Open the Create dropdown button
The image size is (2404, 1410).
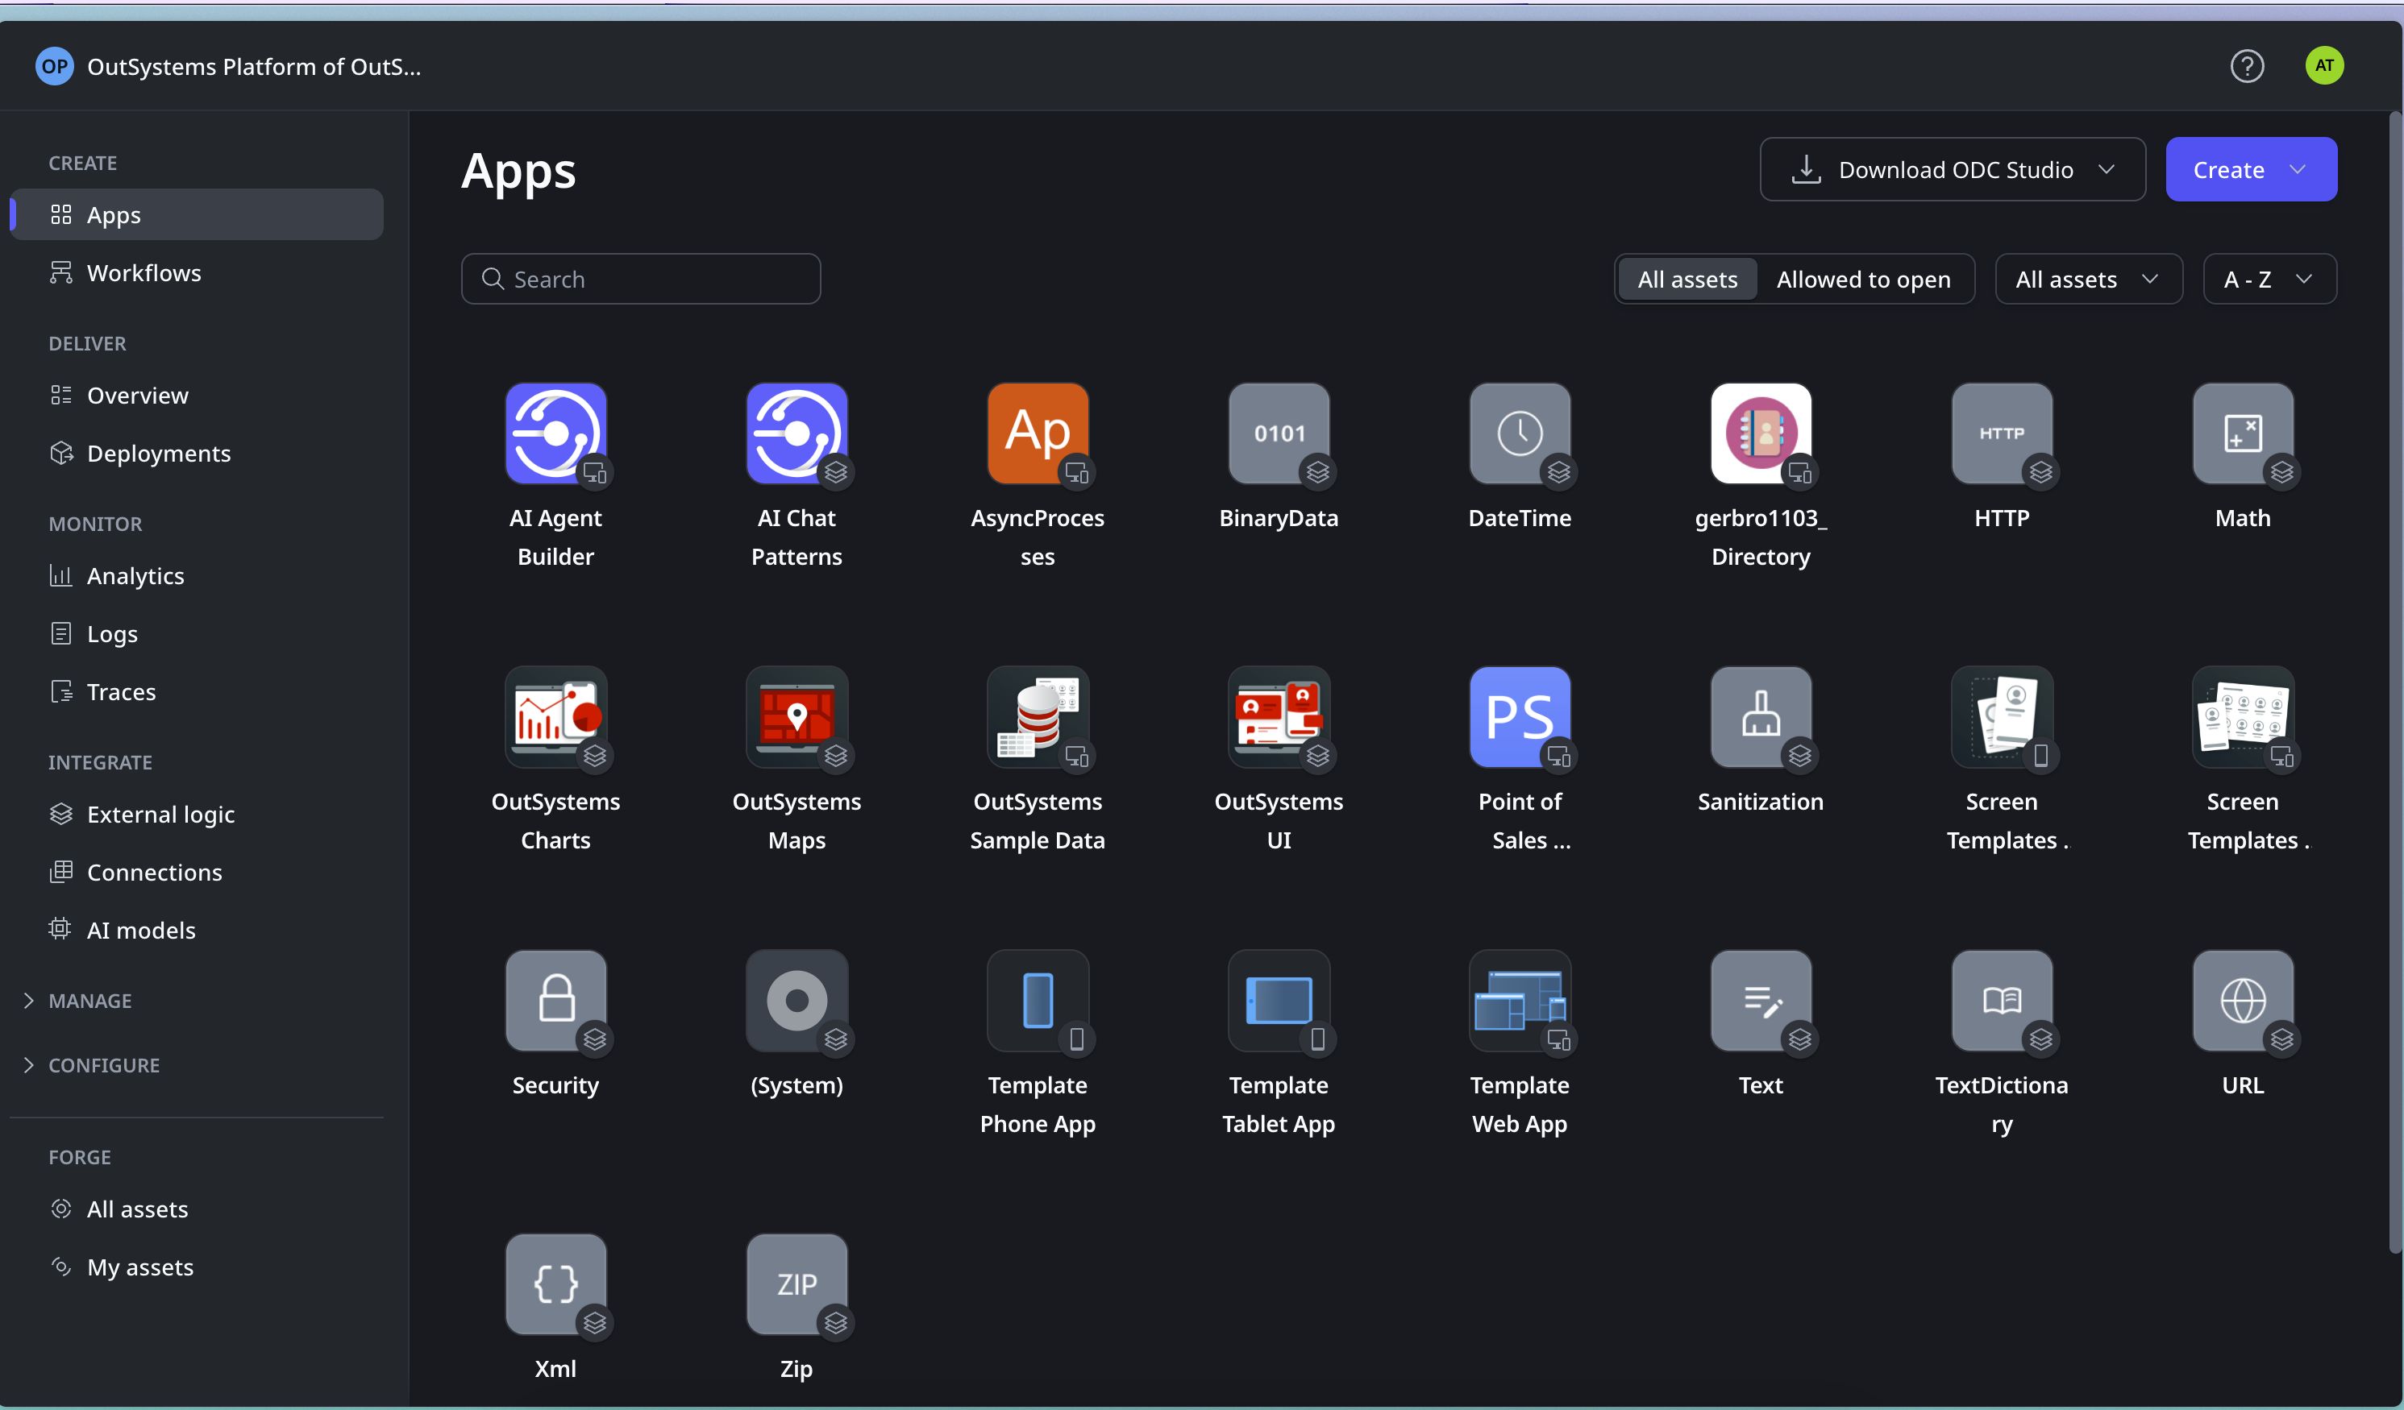(x=2250, y=170)
